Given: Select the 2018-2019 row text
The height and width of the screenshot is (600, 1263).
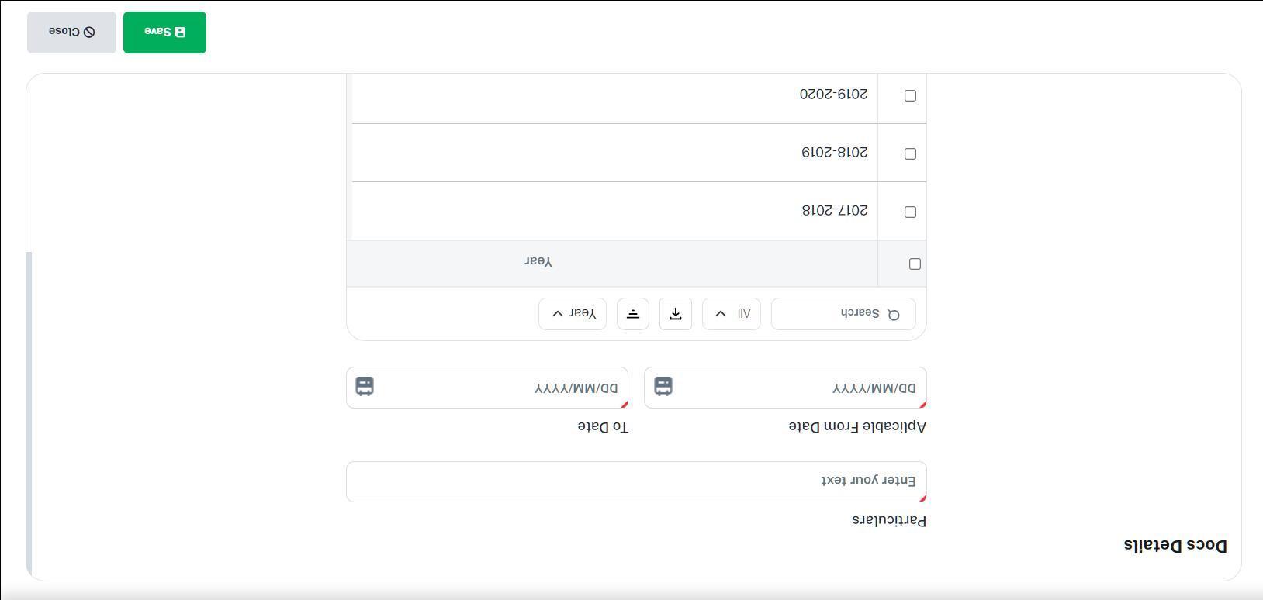Looking at the screenshot, I should coord(835,153).
